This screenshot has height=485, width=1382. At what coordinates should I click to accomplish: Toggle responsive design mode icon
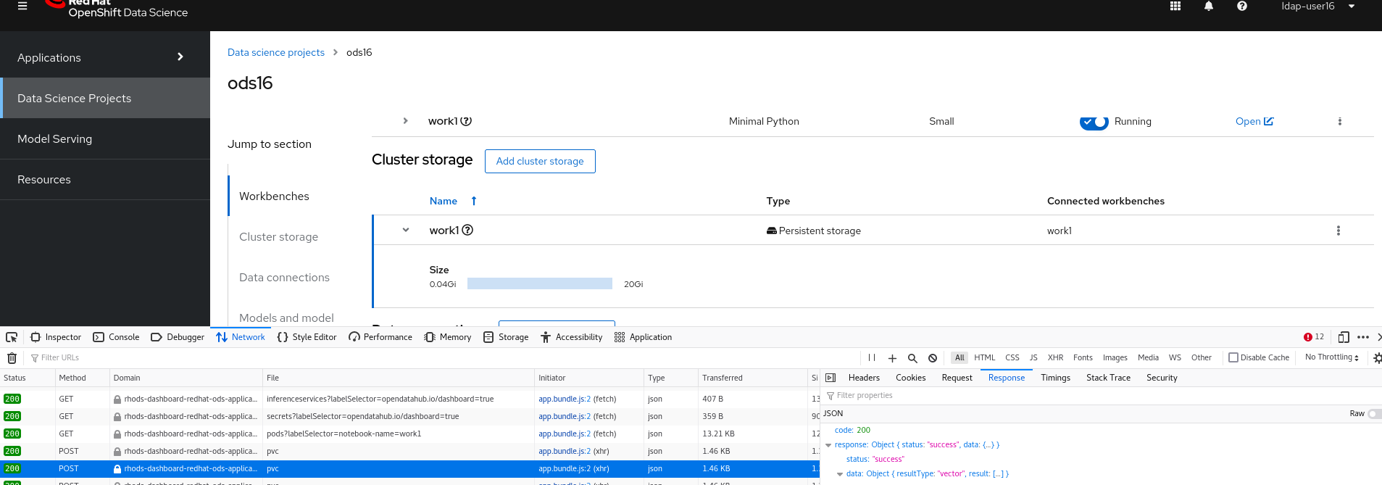(1344, 337)
